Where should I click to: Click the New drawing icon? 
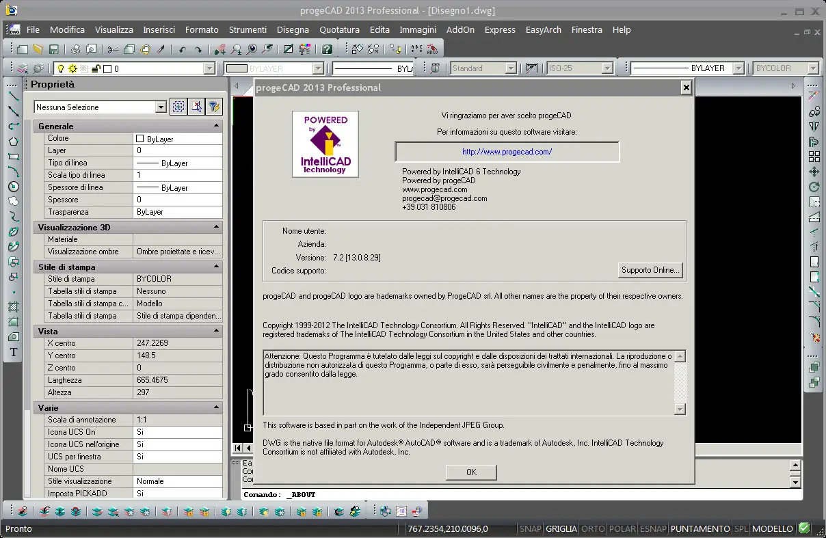[23, 49]
